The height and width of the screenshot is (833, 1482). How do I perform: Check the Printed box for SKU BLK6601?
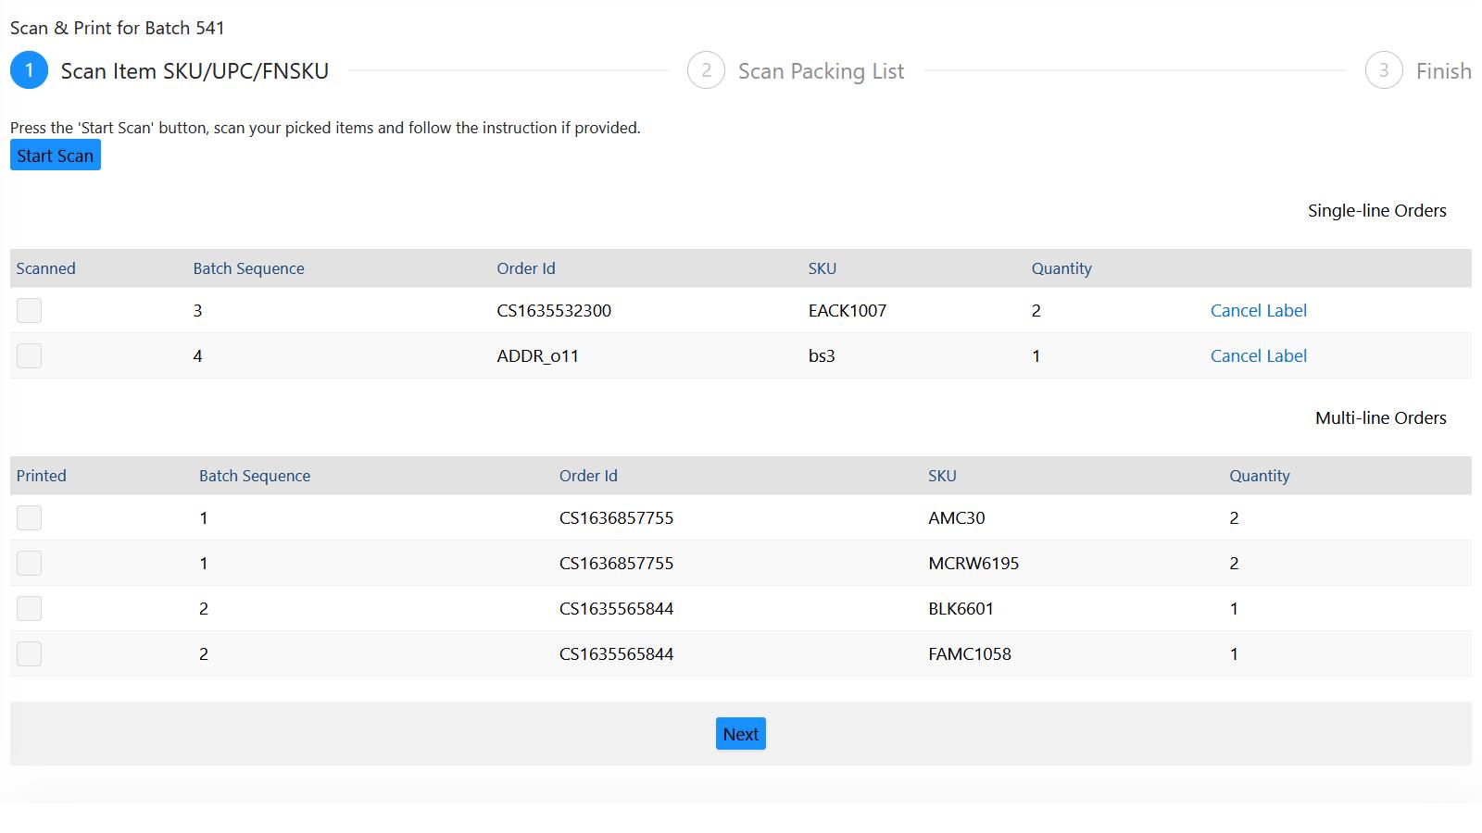click(x=29, y=607)
